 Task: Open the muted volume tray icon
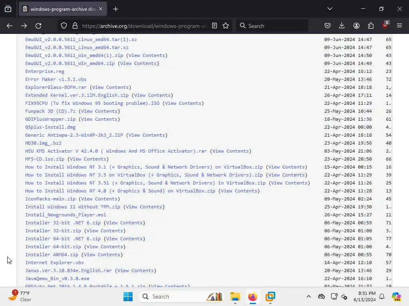[344, 296]
